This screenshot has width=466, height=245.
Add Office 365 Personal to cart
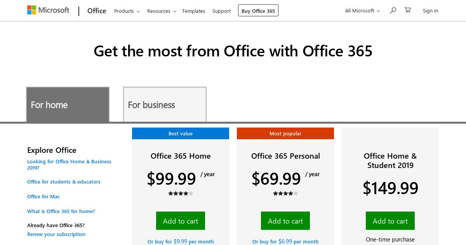[x=285, y=221]
